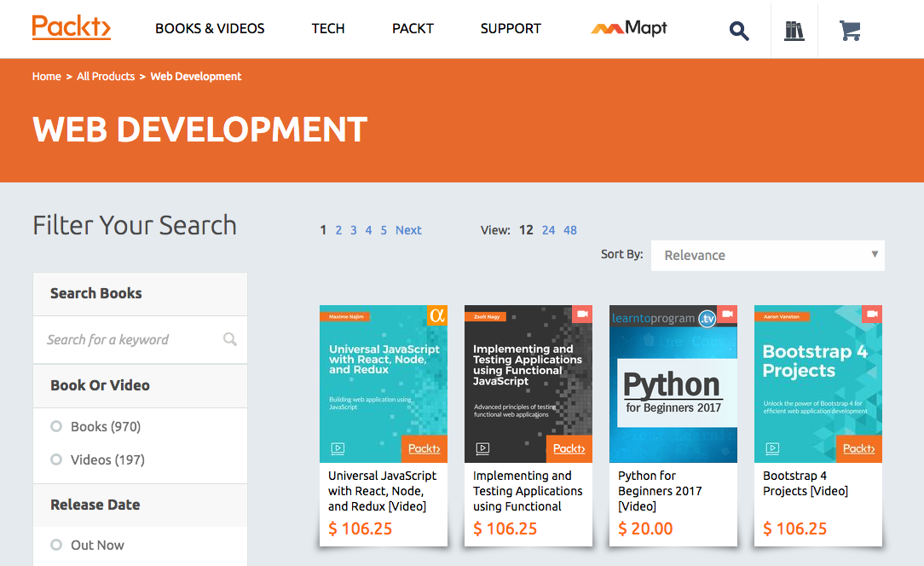This screenshot has height=566, width=924.
Task: Click Web Development breadcrumb
Action: click(196, 76)
